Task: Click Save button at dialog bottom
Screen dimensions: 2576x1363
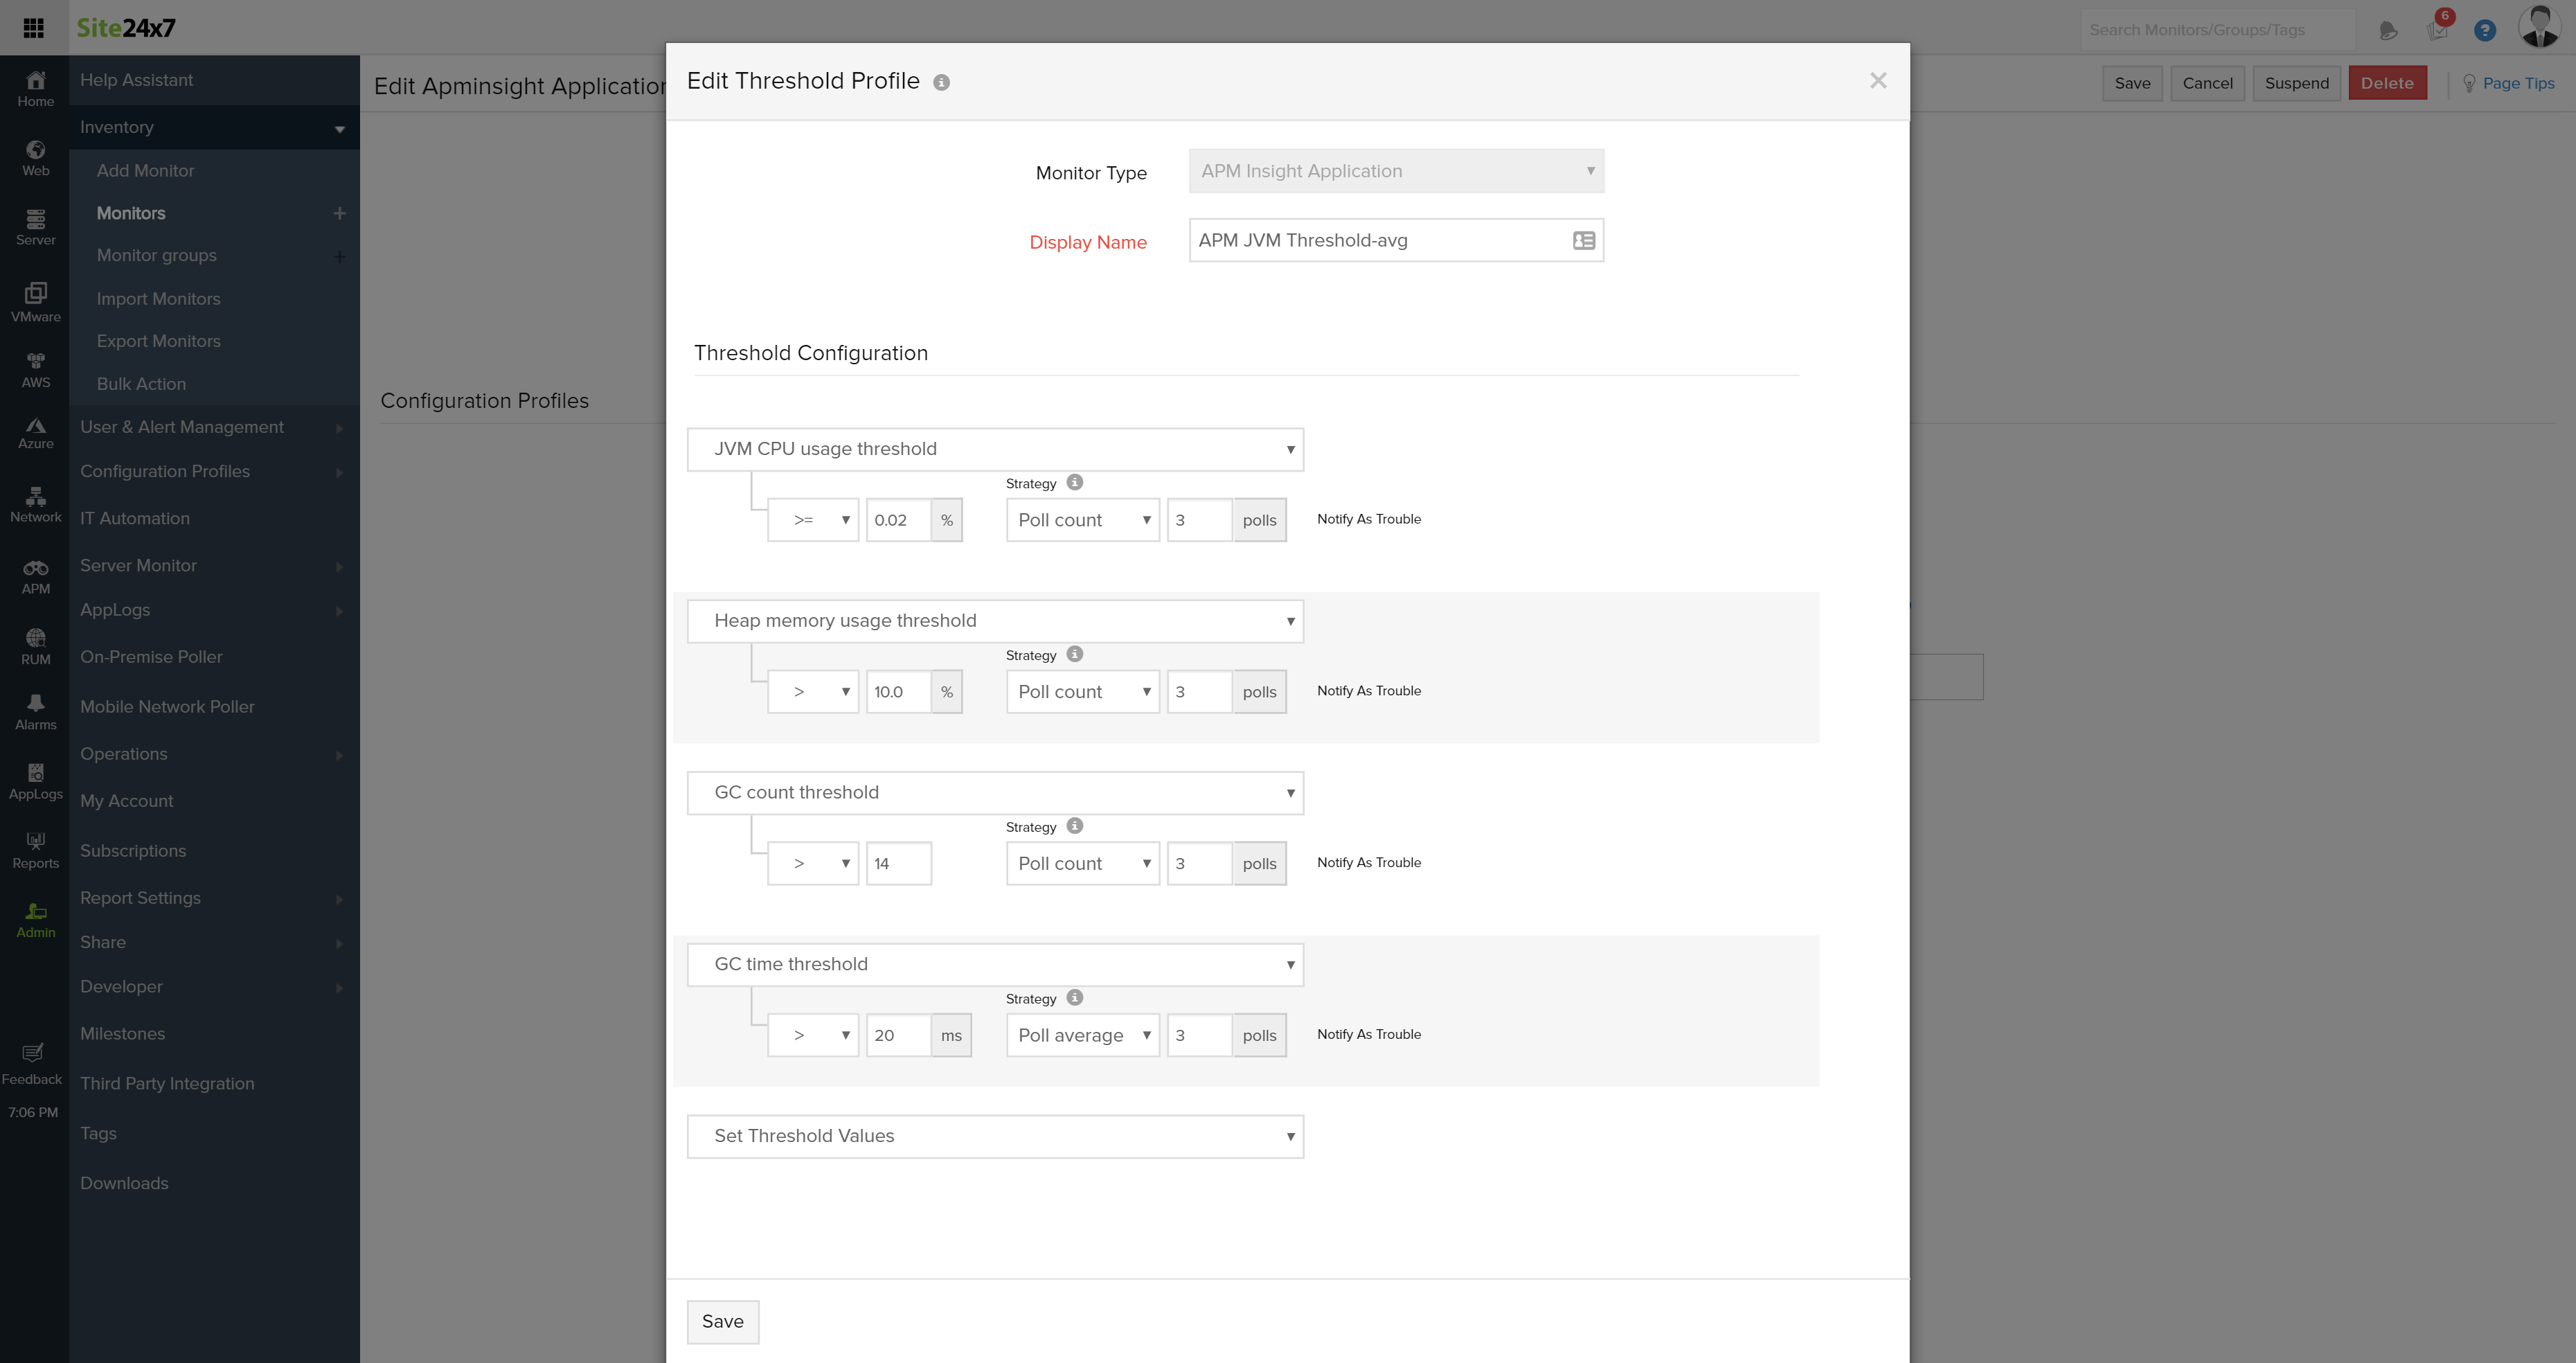Action: (722, 1321)
